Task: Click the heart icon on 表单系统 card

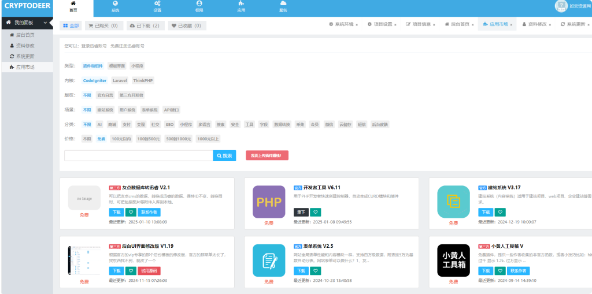Action: pos(315,271)
